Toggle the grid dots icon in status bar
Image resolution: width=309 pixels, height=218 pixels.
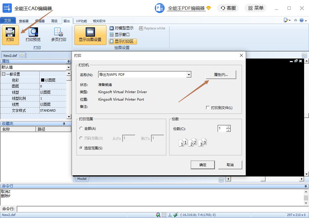tap(164, 215)
